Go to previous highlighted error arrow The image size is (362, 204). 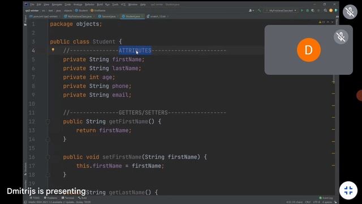point(328,22)
